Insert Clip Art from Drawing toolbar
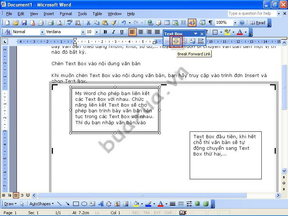Screen dimensions: 288x216 click(117, 204)
